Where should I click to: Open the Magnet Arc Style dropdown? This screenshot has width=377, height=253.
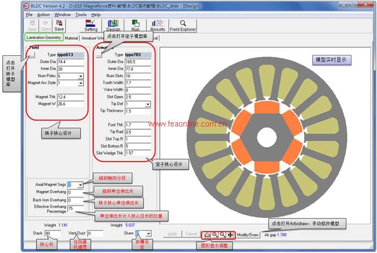pyautogui.click(x=81, y=83)
